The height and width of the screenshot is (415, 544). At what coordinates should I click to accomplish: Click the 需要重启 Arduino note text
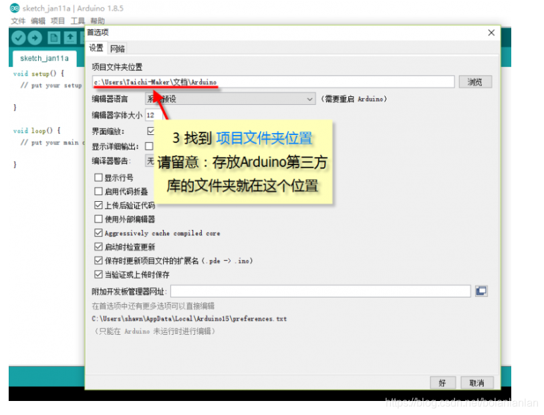coord(354,99)
